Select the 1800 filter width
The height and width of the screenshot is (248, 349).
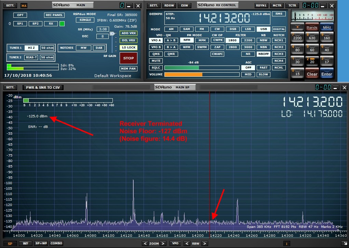tap(232, 40)
